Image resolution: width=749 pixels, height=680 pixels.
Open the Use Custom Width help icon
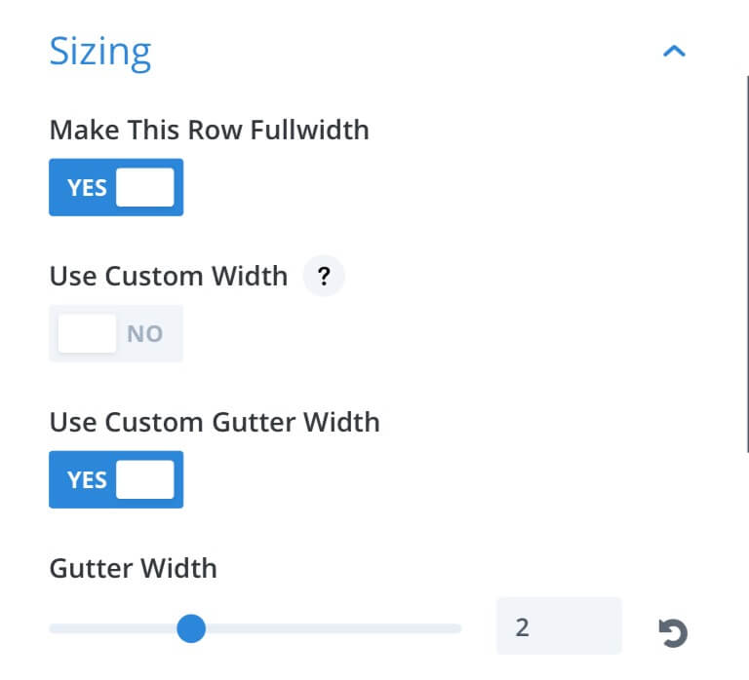(324, 276)
